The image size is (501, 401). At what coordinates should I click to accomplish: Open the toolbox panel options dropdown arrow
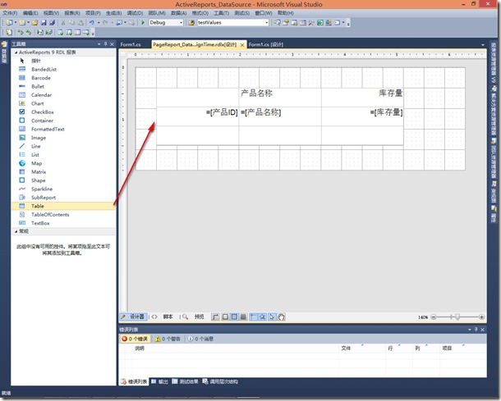tap(99, 44)
